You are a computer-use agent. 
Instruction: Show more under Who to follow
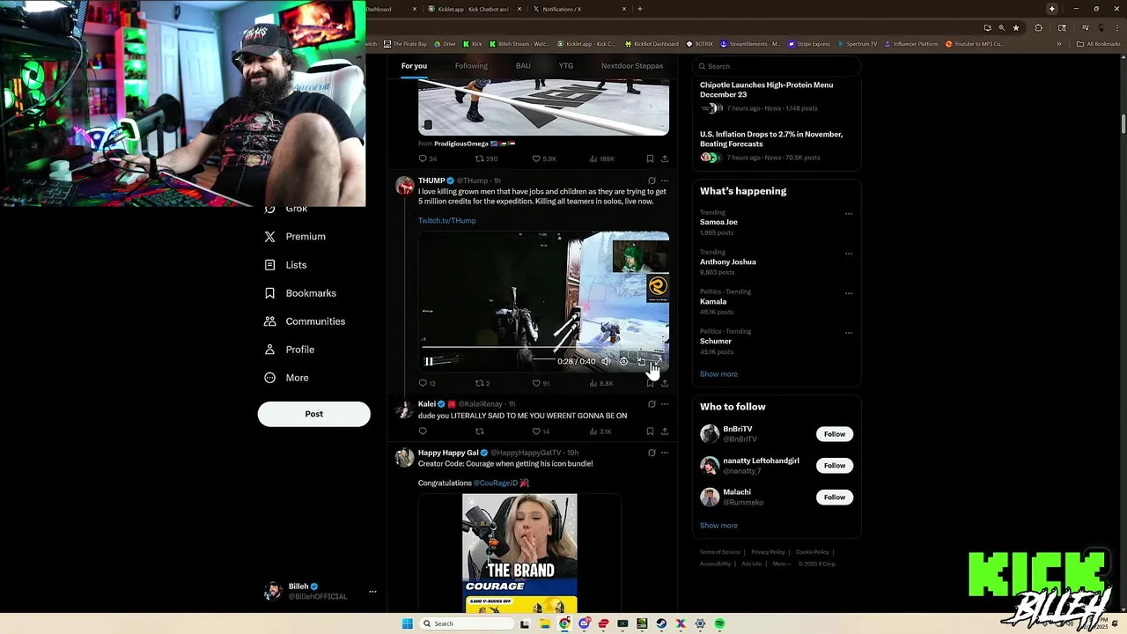(x=718, y=526)
